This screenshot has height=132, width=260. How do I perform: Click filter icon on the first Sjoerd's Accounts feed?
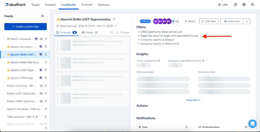pyautogui.click(x=46, y=47)
